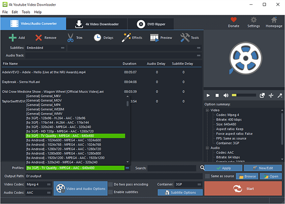Stop preview playback
Viewport: 285px width, 204px height.
click(x=217, y=95)
